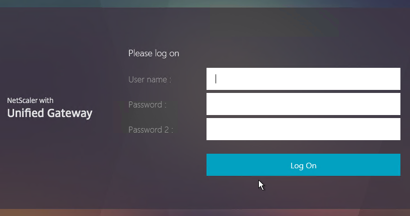Click the 'User name :' label
This screenshot has height=216, width=410.
point(150,79)
